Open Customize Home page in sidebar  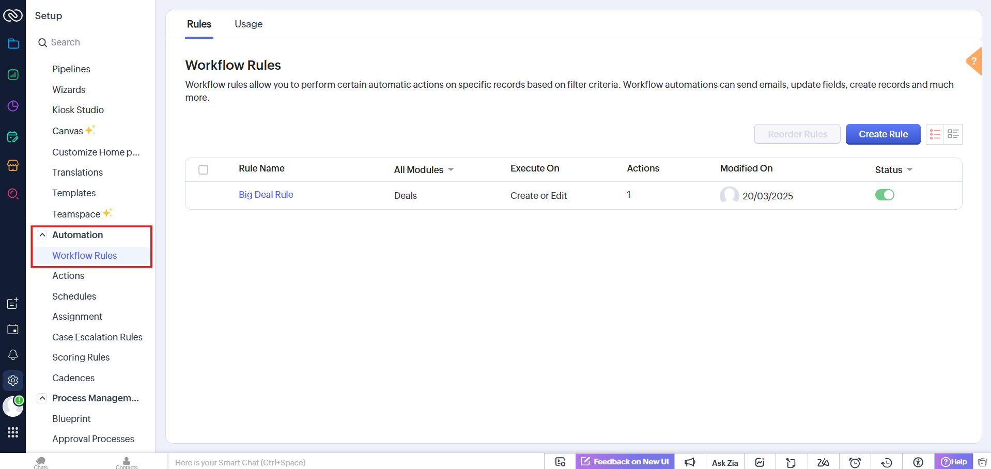[96, 152]
